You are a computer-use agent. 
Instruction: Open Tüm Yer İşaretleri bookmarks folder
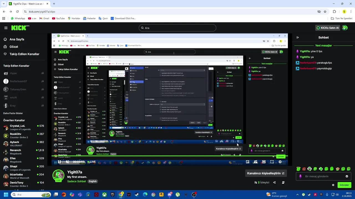pos(342,19)
